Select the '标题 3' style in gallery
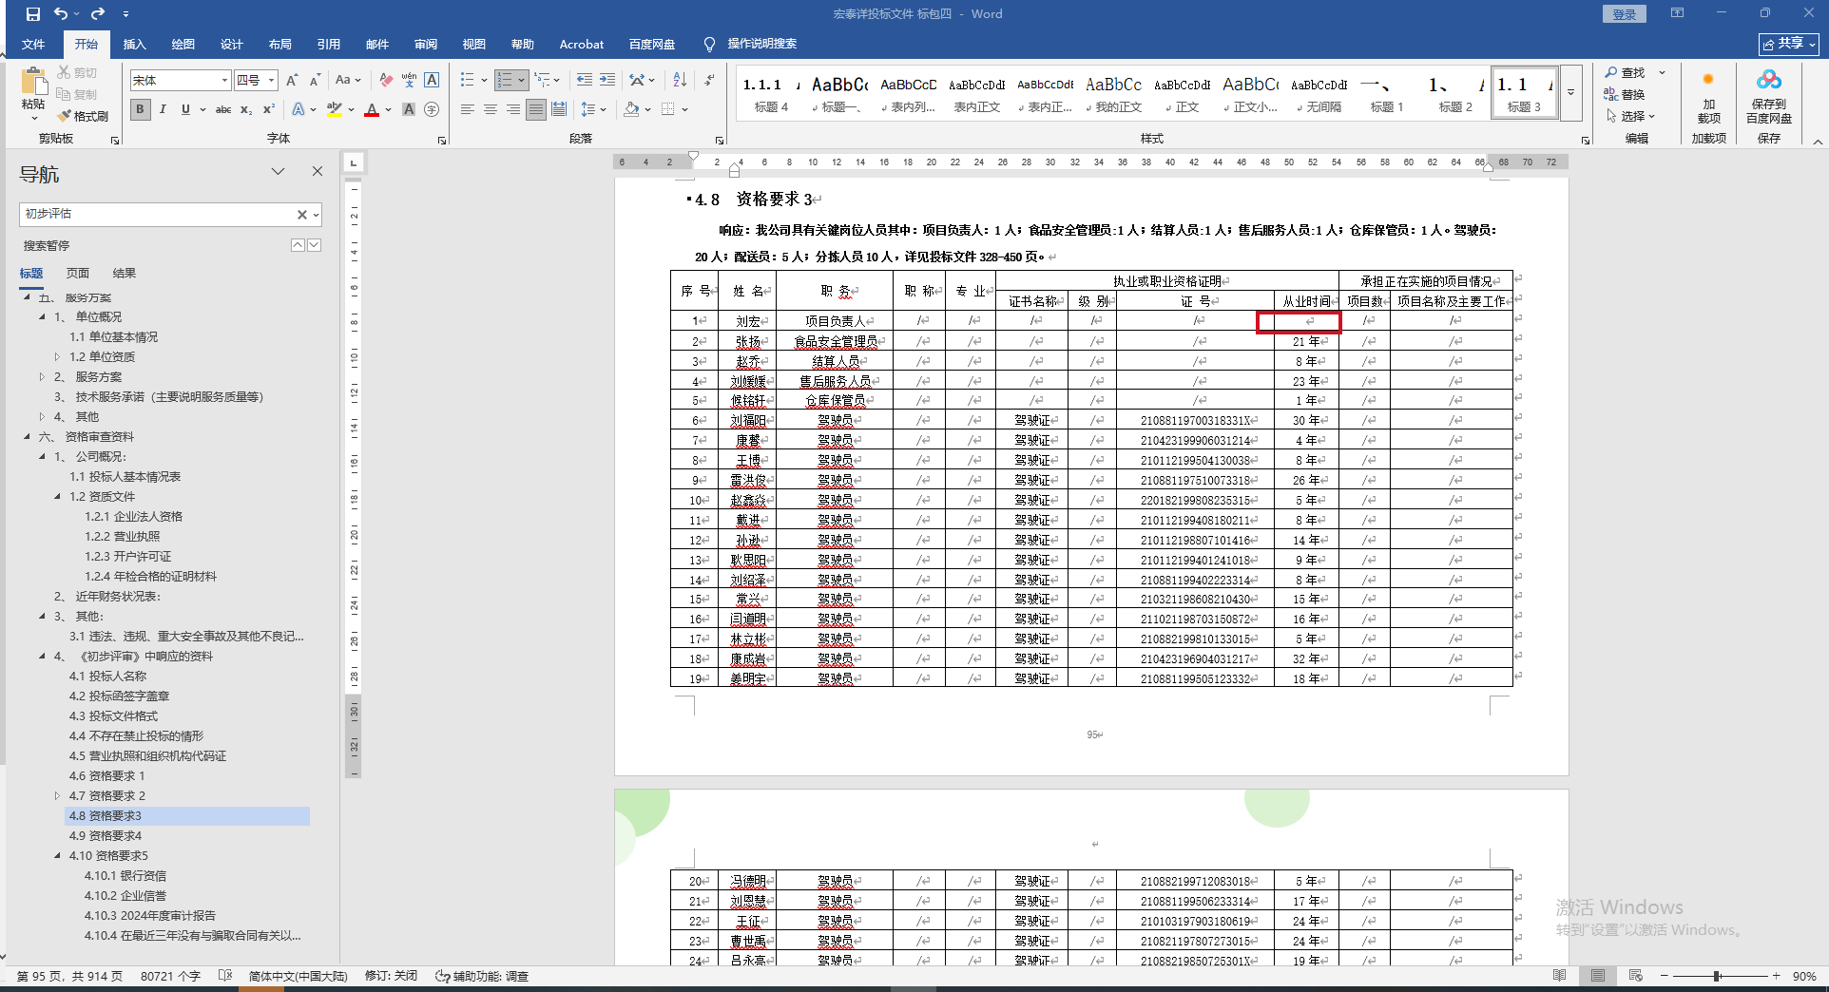The image size is (1829, 992). pyautogui.click(x=1524, y=93)
